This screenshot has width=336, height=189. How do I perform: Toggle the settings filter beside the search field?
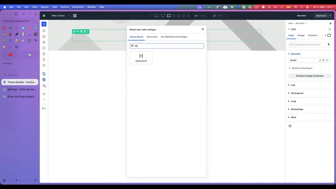(328, 44)
